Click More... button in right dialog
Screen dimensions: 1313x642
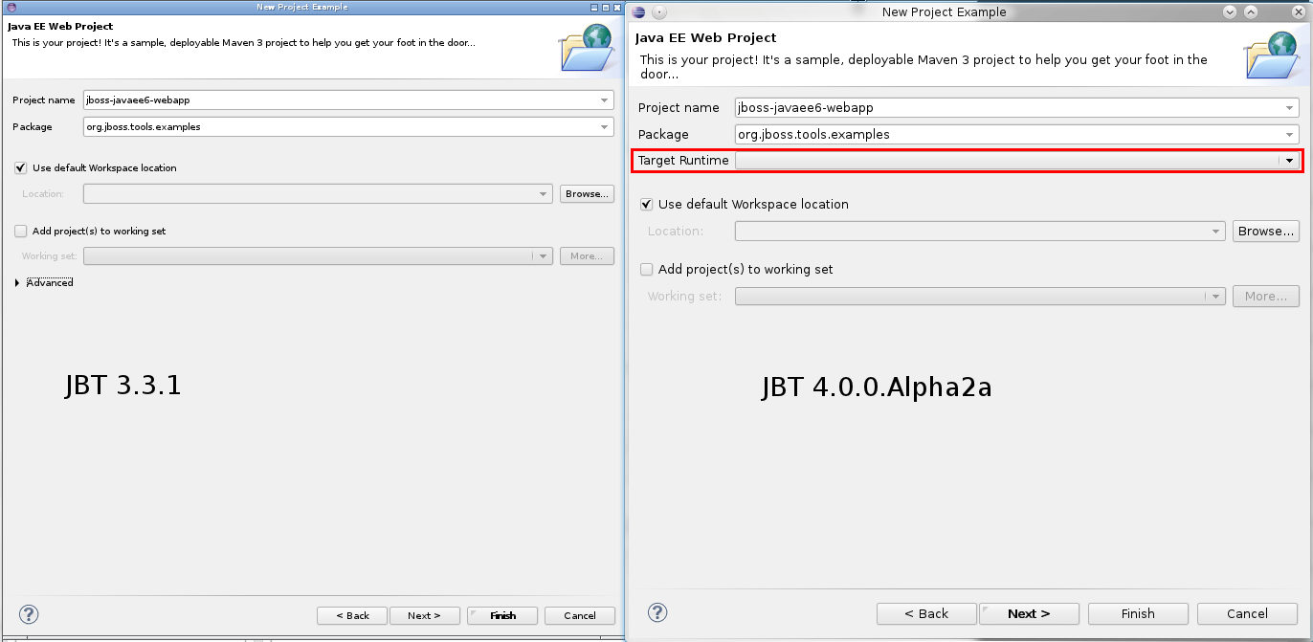pos(1266,297)
